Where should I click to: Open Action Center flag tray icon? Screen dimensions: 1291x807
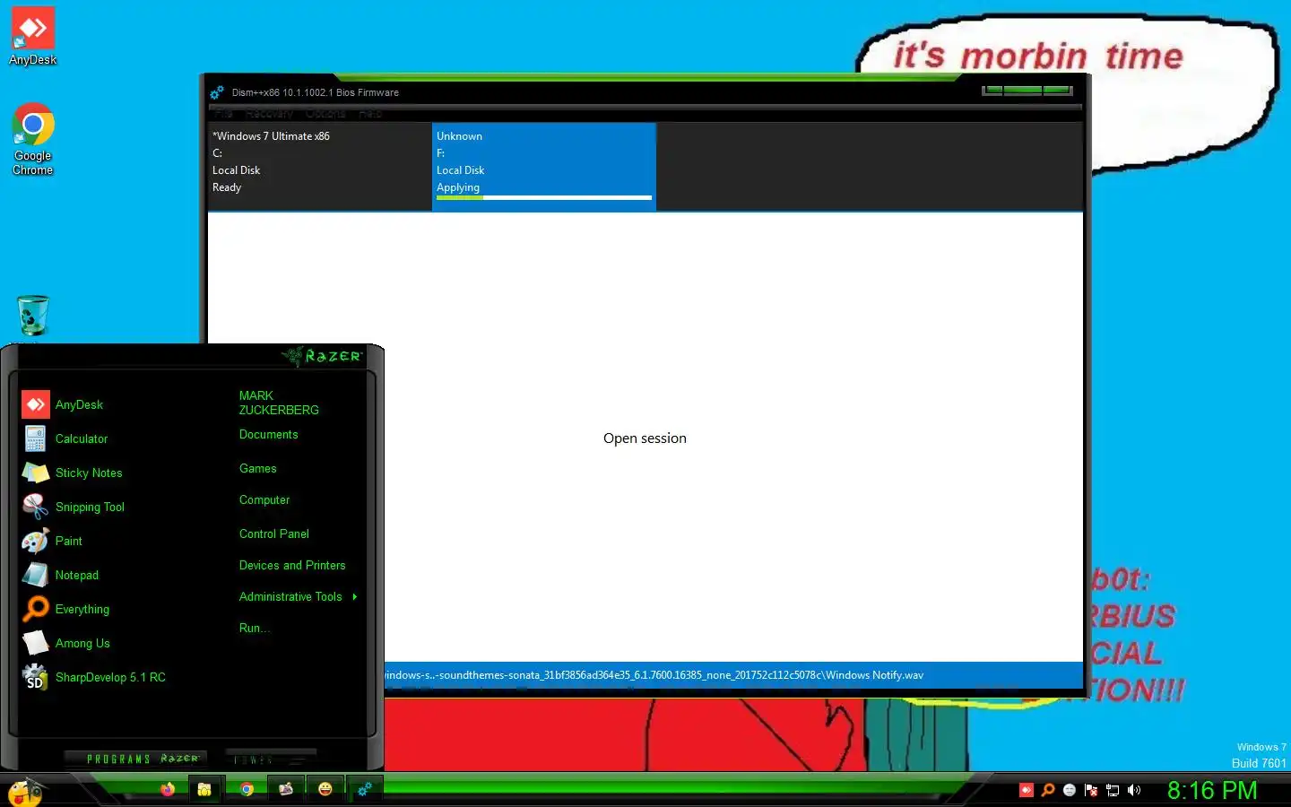(x=1091, y=790)
